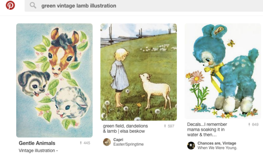Viewport: 263px width, 154px height.
Task: Go to the 'When We Were Young.' board
Action: (217, 148)
